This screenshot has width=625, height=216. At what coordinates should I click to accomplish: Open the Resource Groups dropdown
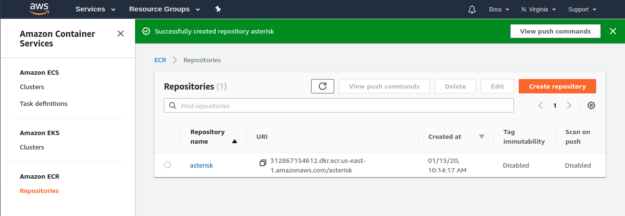[164, 9]
